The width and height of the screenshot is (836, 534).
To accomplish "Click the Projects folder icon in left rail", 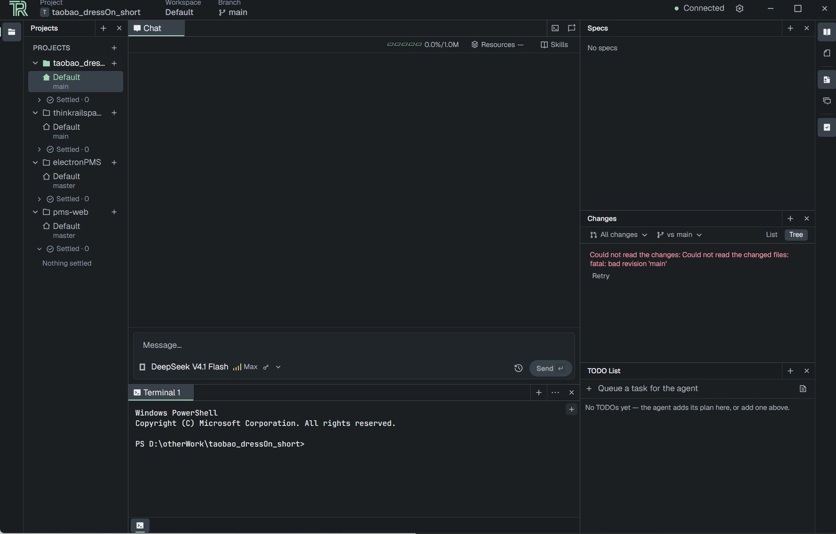I will [x=12, y=32].
